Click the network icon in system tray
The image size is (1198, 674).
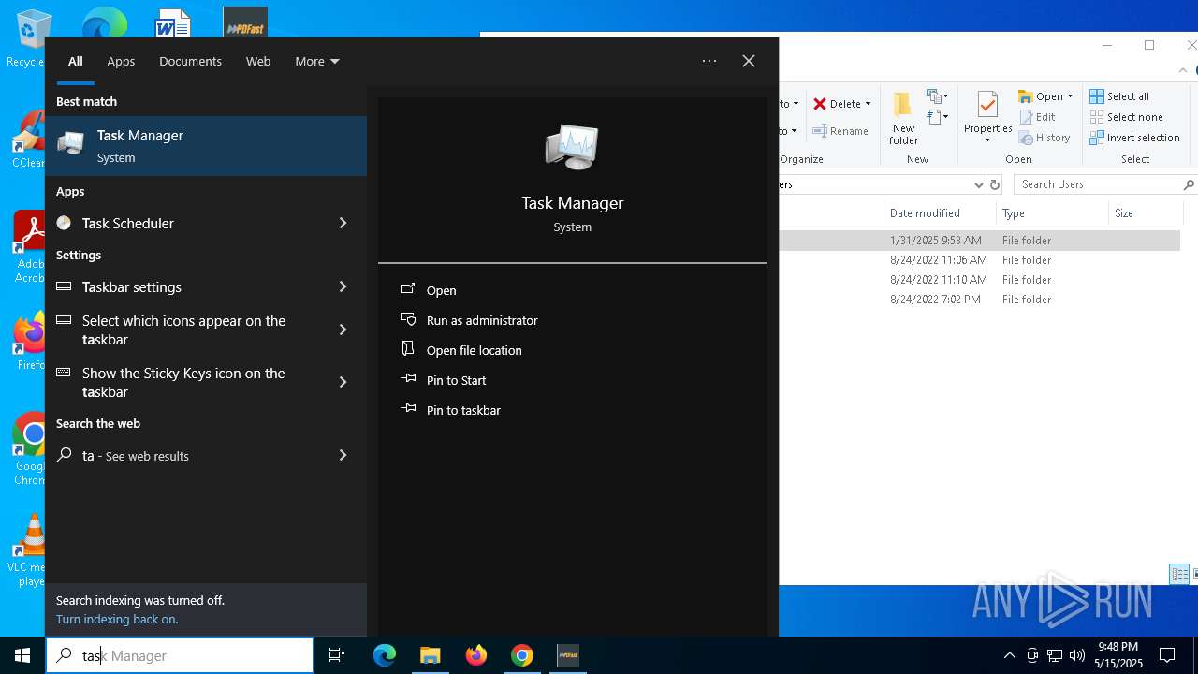click(1055, 655)
